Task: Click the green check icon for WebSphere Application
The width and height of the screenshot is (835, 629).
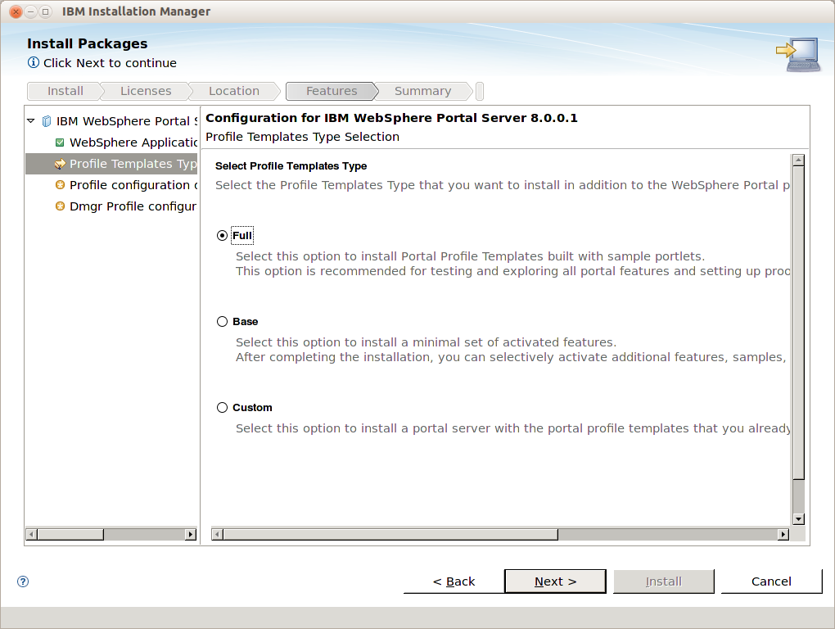Action: 60,143
